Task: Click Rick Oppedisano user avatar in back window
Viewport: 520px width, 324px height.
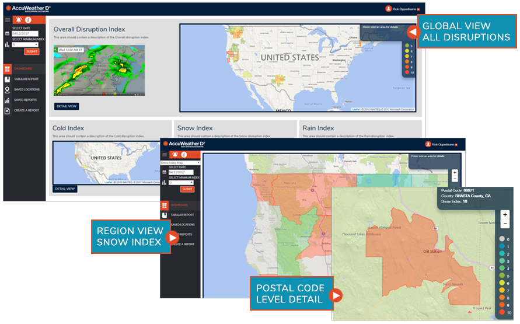Action: tap(389, 9)
